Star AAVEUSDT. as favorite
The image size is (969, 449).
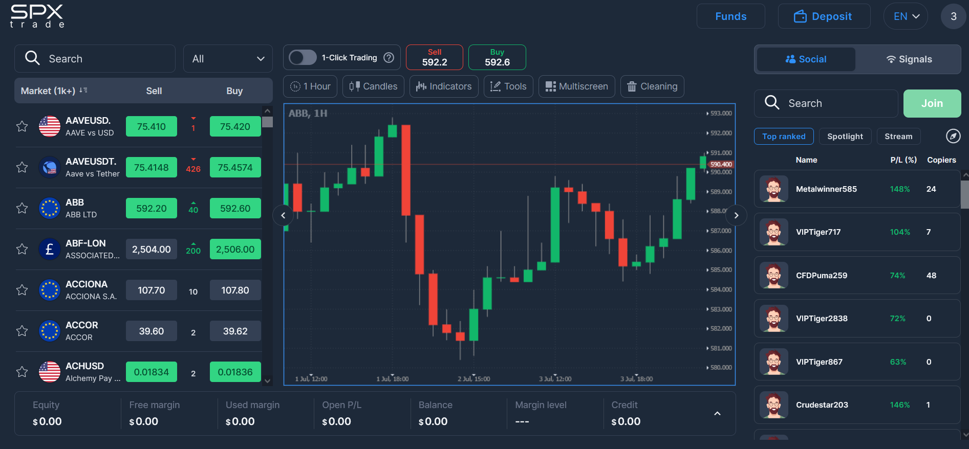click(x=22, y=167)
